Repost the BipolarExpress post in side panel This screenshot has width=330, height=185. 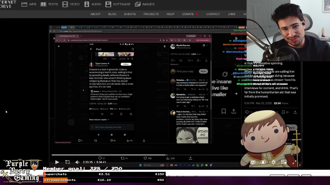pos(181,60)
